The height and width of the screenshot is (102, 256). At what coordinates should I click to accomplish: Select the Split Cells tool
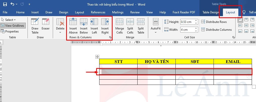[x=130, y=26]
